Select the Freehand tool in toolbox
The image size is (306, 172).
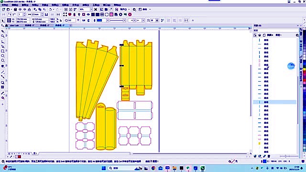pos(2,42)
